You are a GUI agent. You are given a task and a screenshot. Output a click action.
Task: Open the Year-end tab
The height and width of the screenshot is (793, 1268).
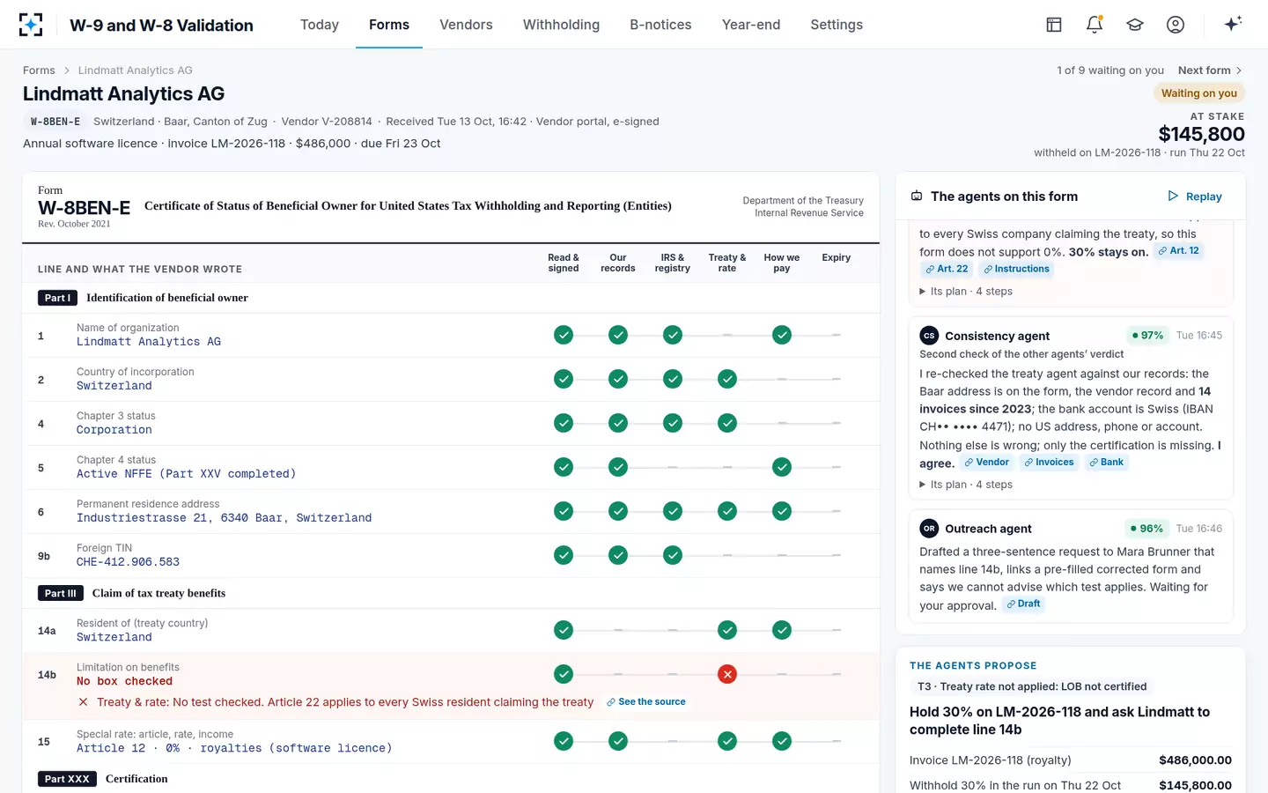[751, 25]
